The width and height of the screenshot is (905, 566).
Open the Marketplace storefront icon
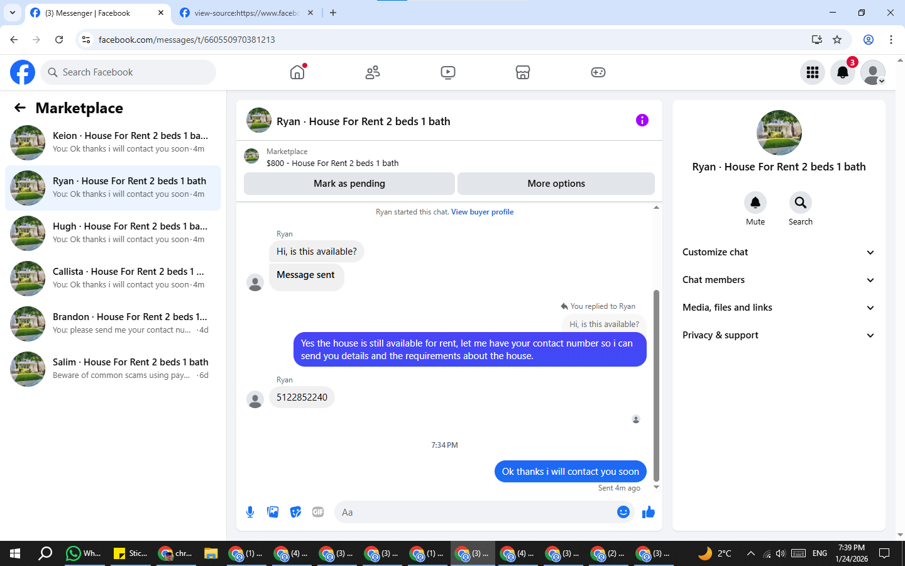point(523,72)
